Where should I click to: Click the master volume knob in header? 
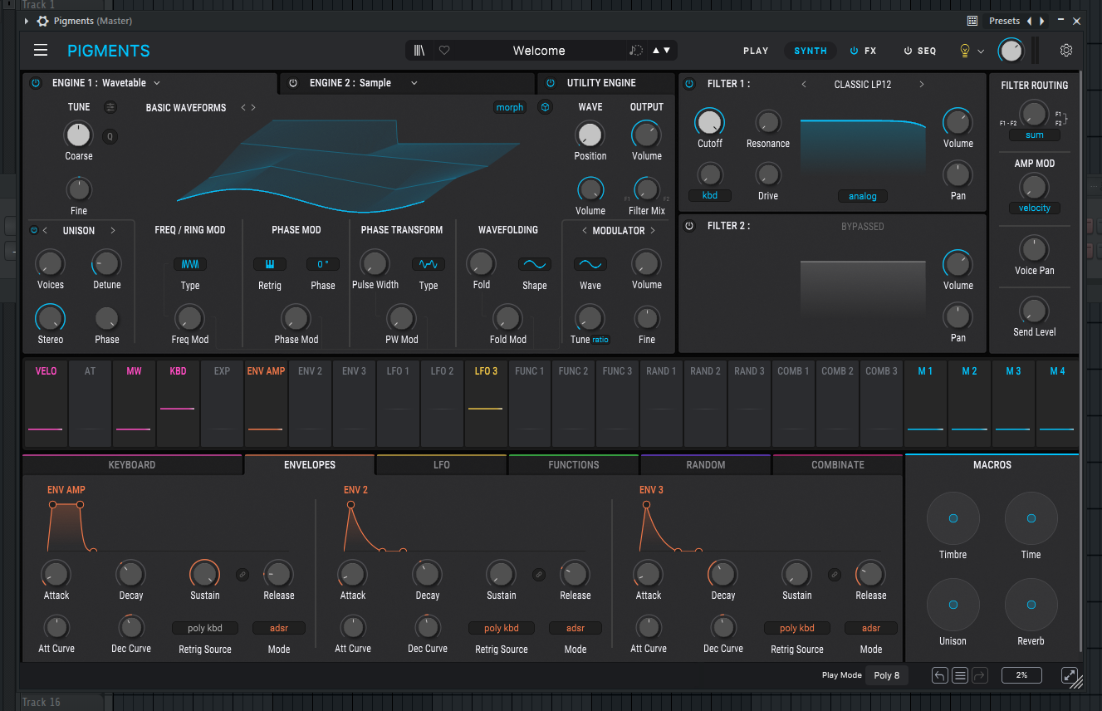point(1011,51)
